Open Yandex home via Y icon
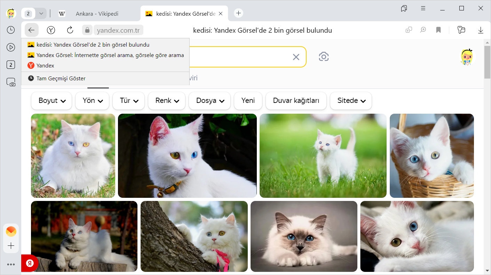Viewport: 491px width, 275px height. pos(51,30)
